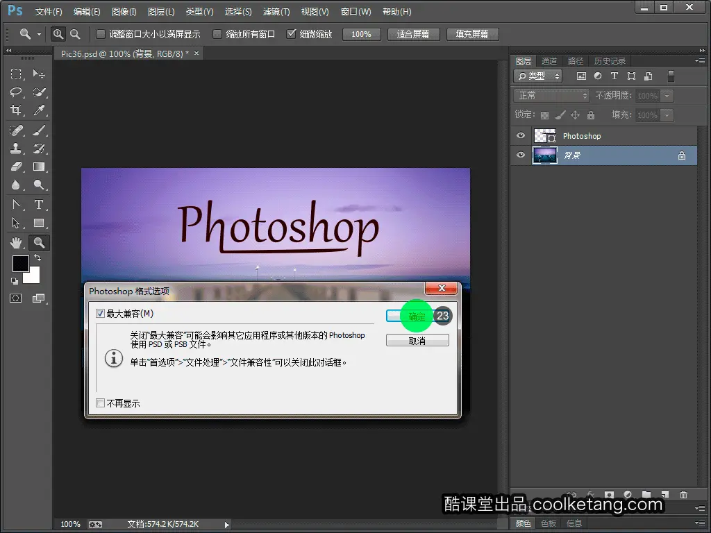
Task: Filter layers by pixel layer icon
Action: click(x=581, y=76)
